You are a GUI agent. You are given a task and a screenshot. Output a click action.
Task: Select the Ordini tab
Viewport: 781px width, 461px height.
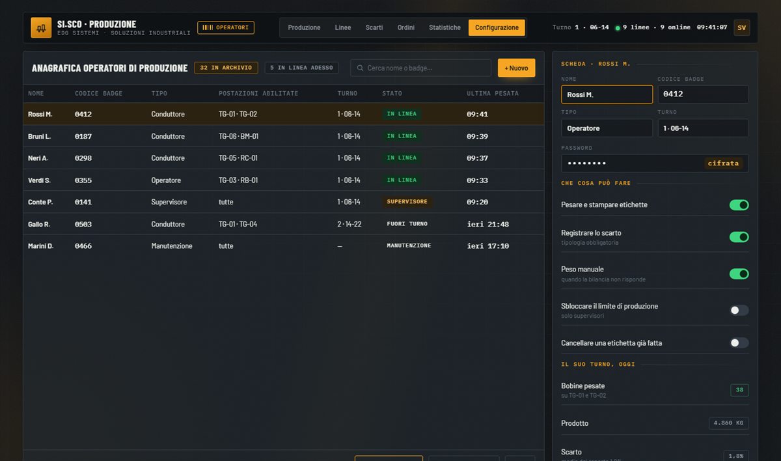406,27
